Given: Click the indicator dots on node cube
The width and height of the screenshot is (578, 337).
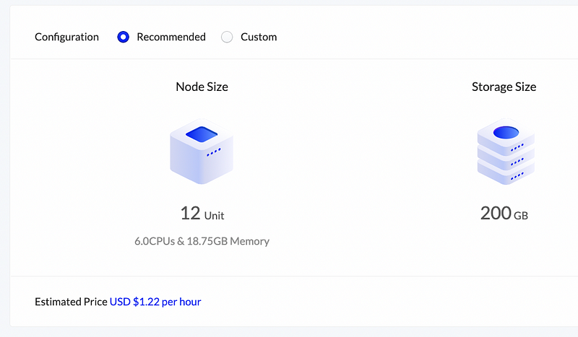Looking at the screenshot, I should pos(214,152).
